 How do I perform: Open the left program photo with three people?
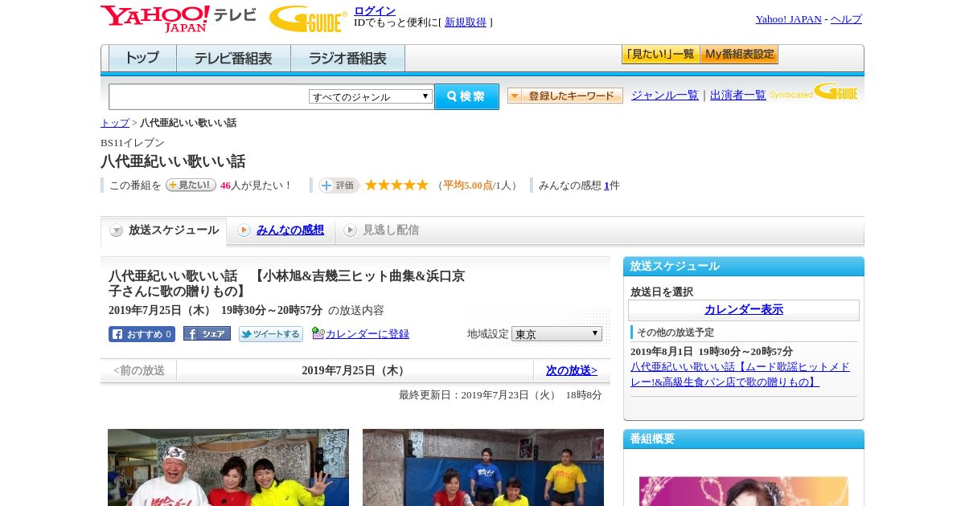coord(228,467)
